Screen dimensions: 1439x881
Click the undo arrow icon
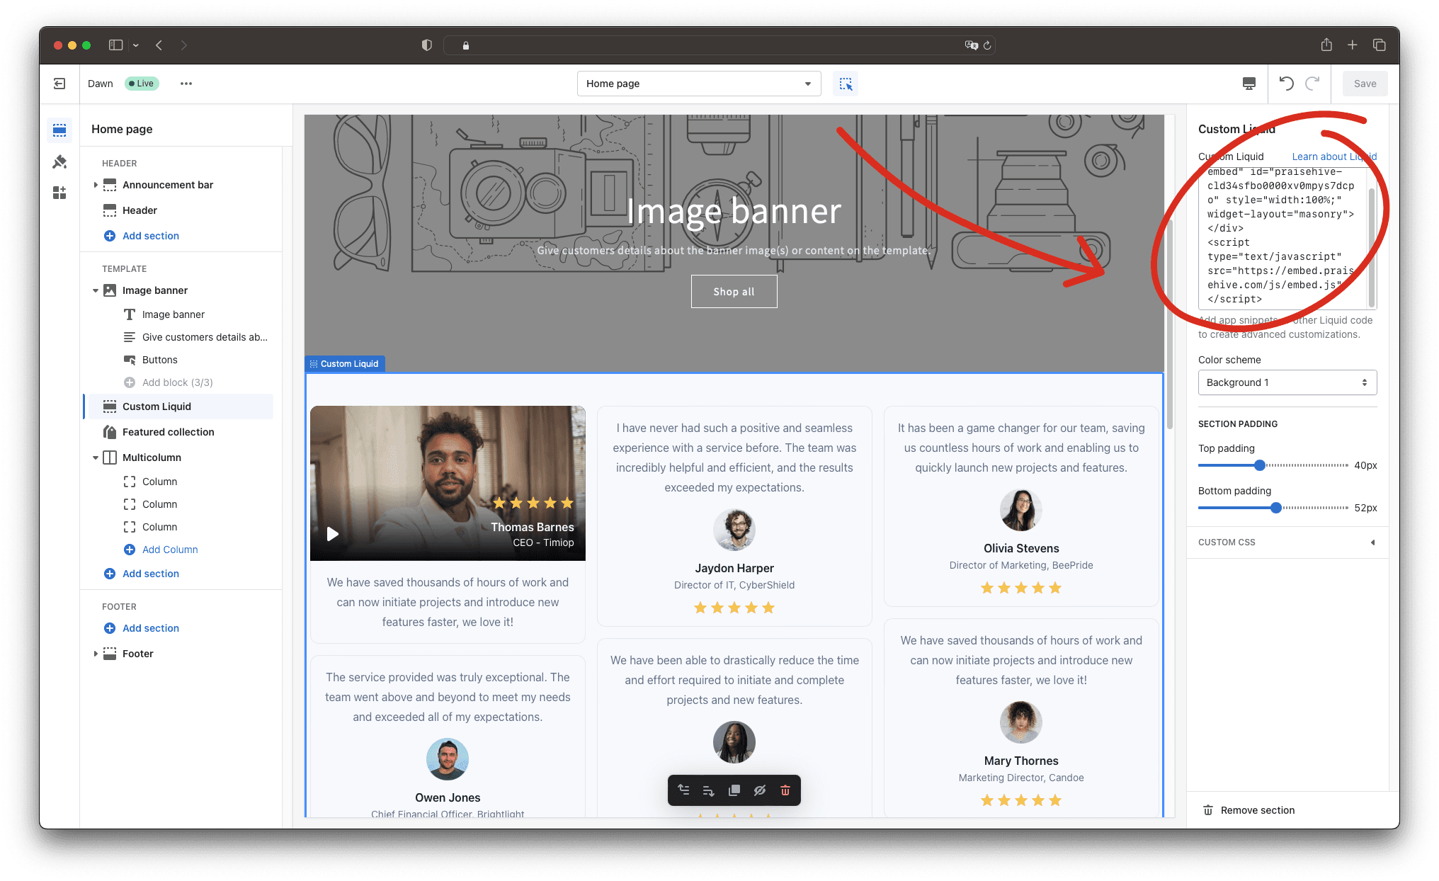[1286, 84]
